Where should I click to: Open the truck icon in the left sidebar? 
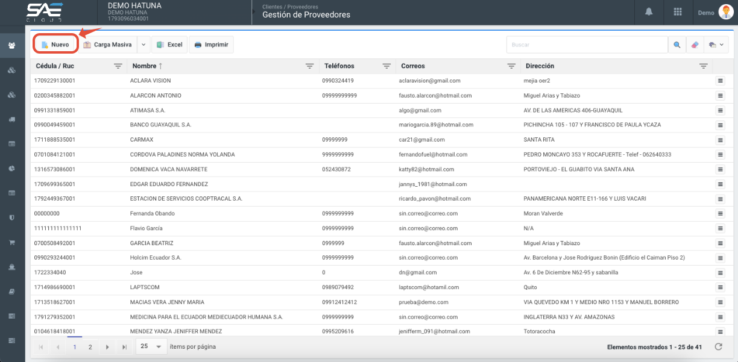[11, 119]
